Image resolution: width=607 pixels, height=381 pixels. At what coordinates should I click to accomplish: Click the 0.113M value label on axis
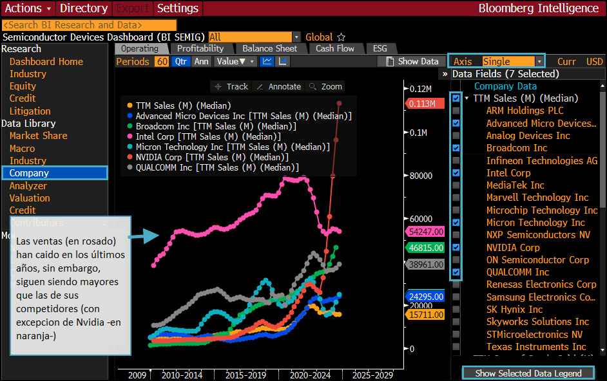tap(425, 104)
